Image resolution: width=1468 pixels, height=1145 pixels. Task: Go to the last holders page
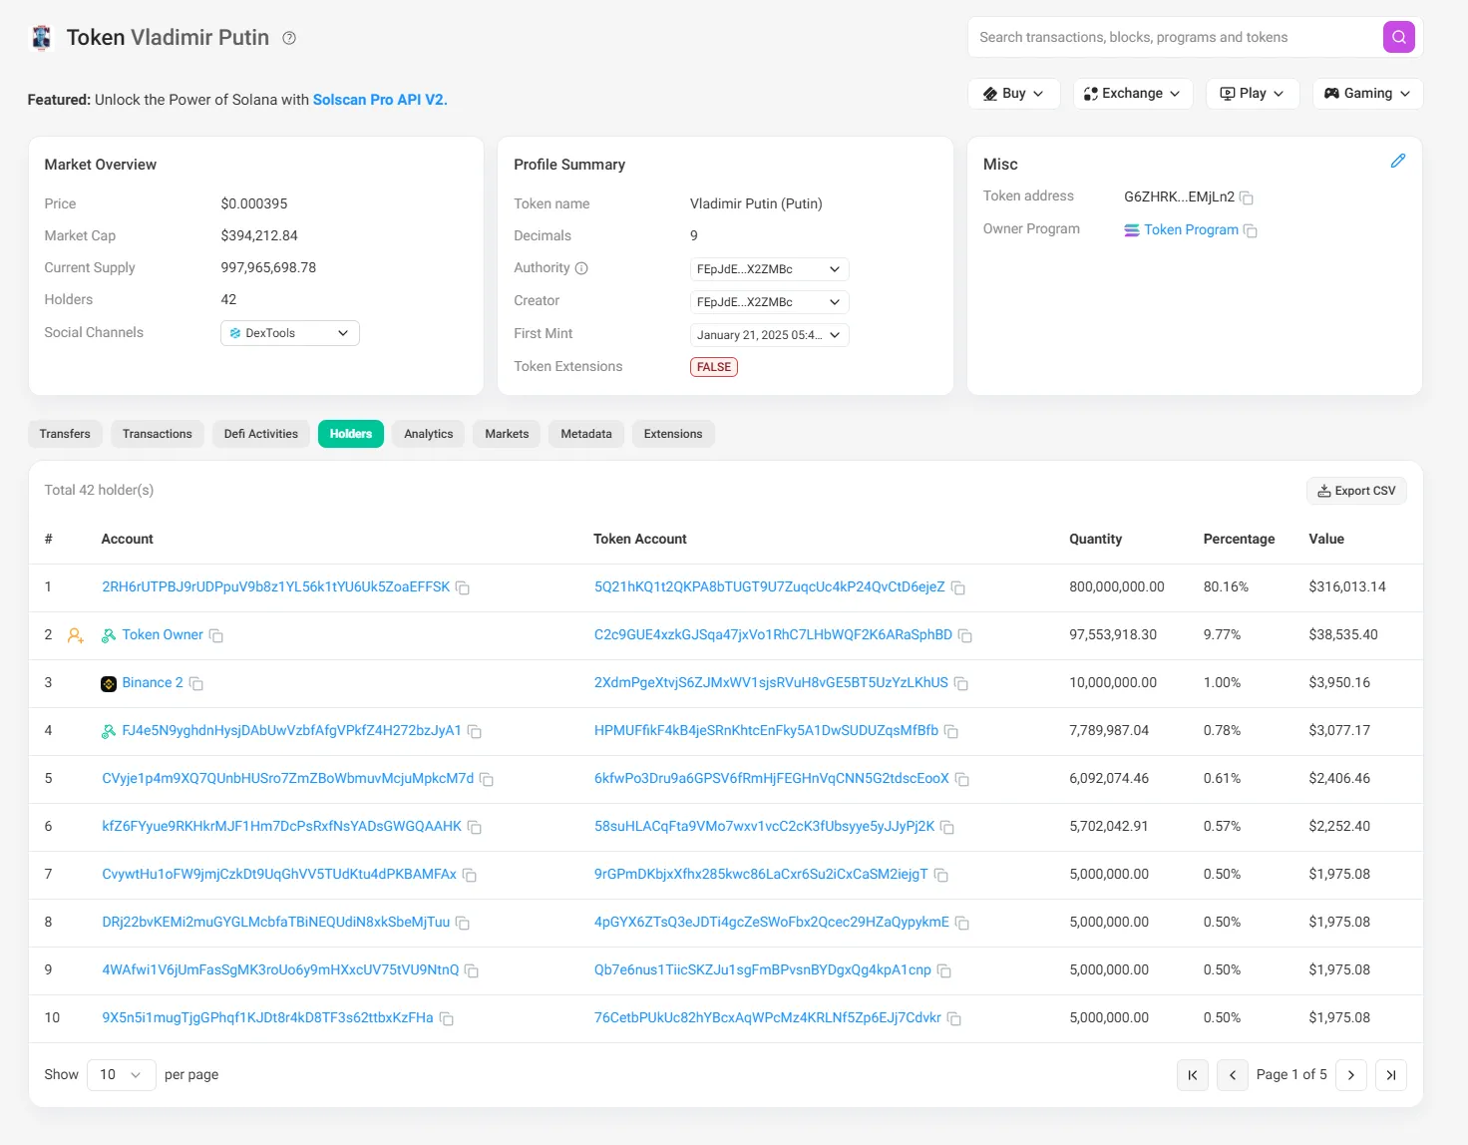click(1390, 1074)
